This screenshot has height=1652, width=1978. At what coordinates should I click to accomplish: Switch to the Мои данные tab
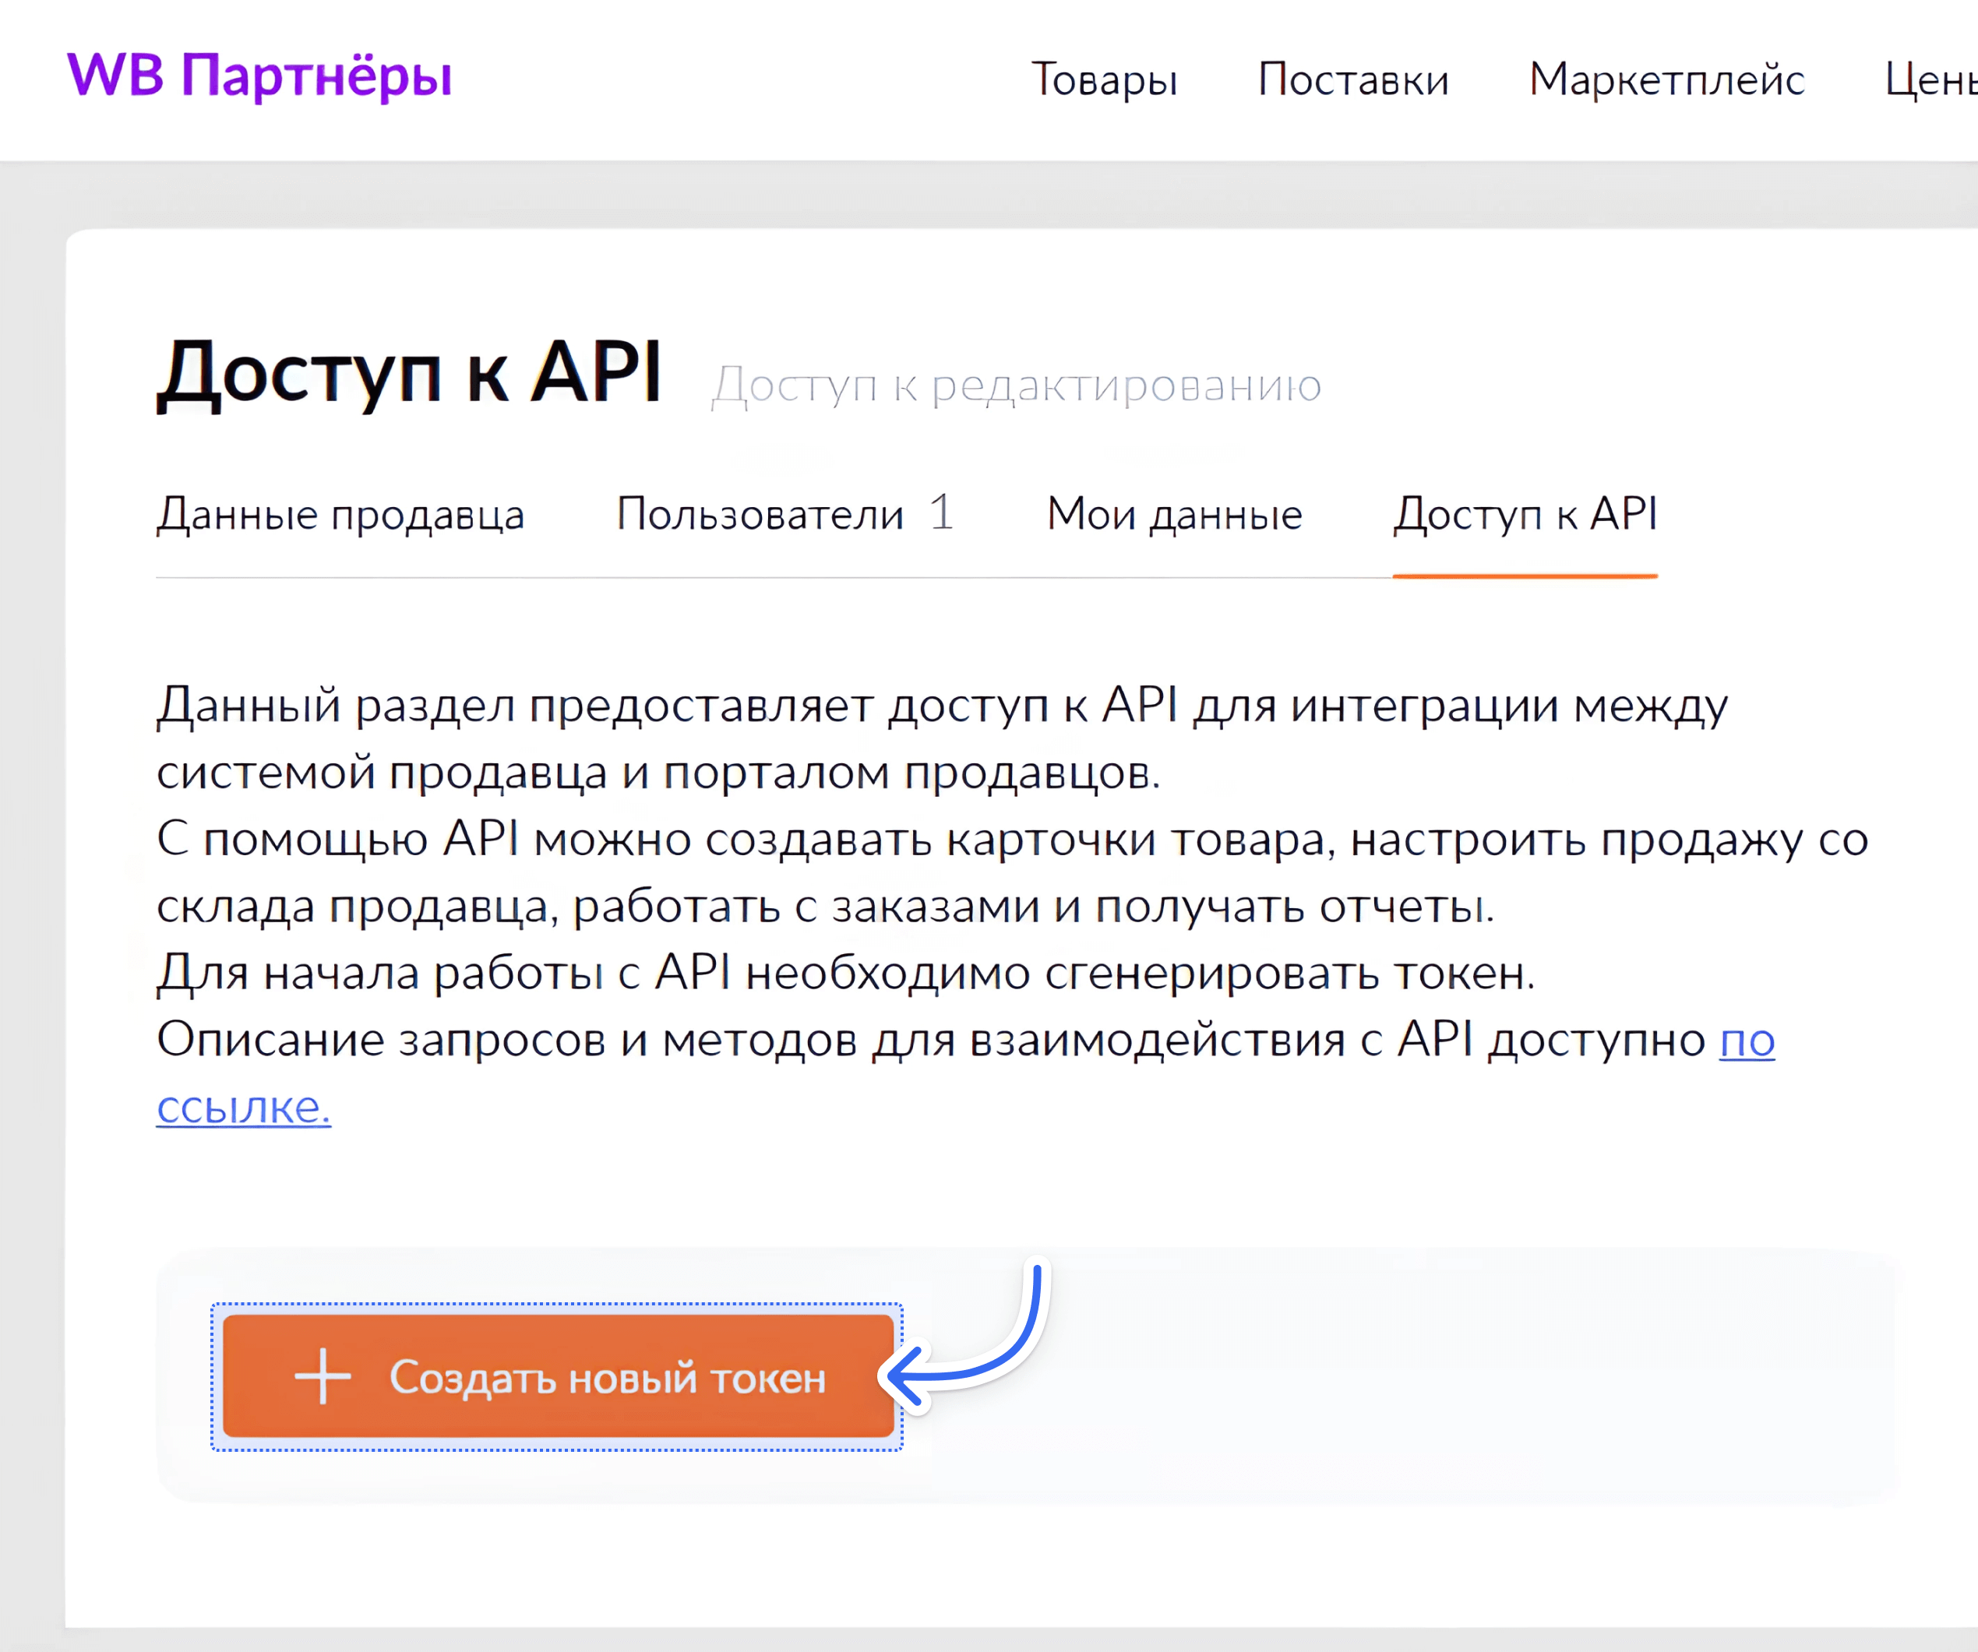1175,514
